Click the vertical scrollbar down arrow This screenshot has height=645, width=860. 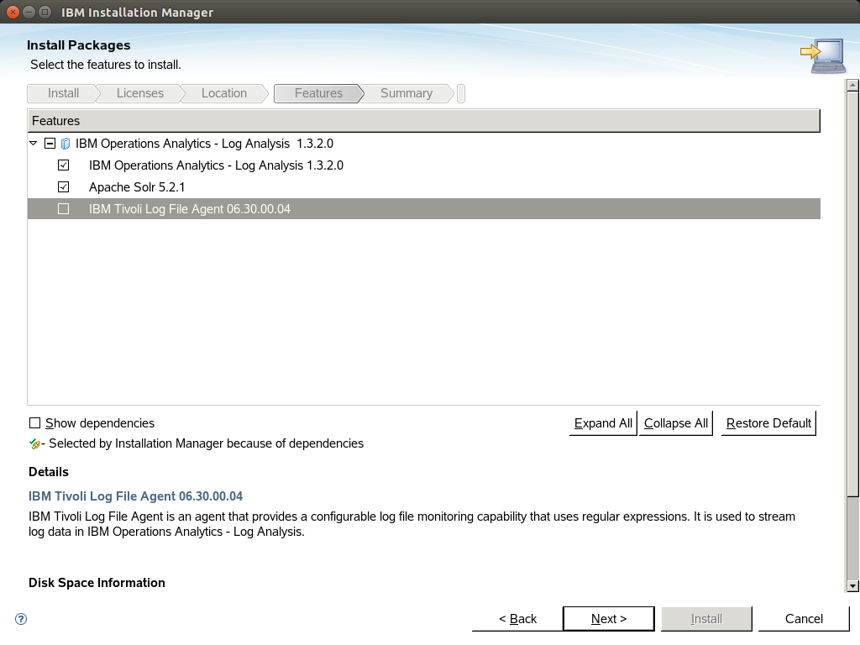852,585
